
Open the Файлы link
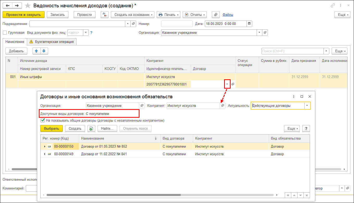(x=228, y=15)
